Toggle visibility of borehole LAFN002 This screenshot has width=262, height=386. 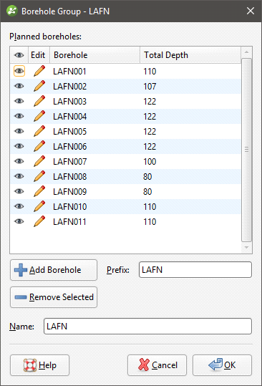coord(19,86)
